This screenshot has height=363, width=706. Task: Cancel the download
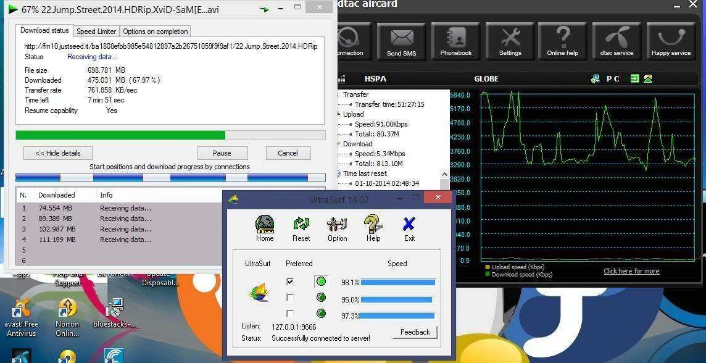(288, 153)
